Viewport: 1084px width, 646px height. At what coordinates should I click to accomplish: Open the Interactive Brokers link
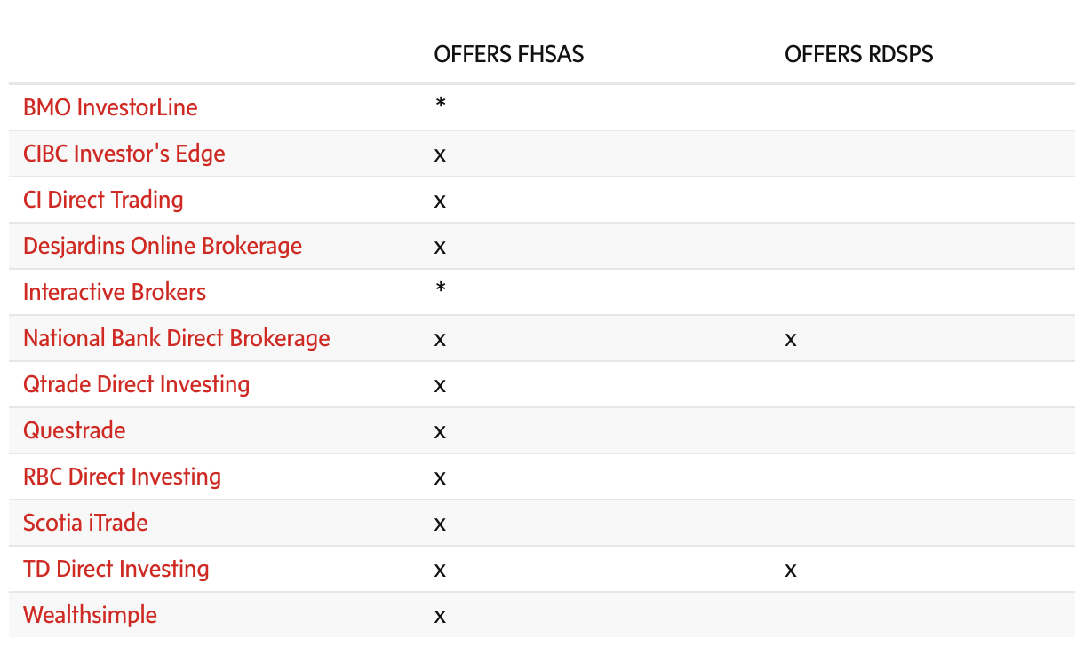(115, 292)
